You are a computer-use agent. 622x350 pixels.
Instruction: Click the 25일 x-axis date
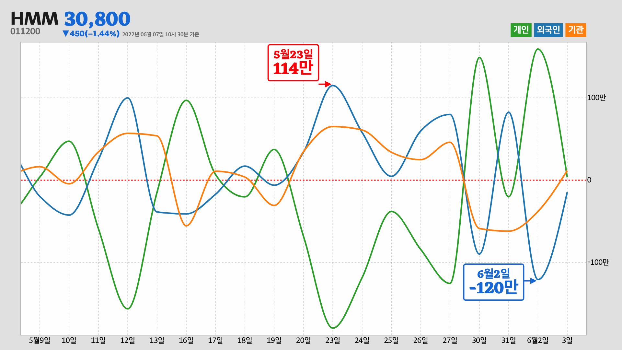[x=391, y=340]
